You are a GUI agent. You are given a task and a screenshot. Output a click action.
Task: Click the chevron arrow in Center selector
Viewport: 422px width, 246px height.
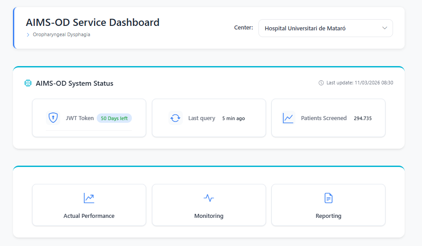pyautogui.click(x=385, y=28)
